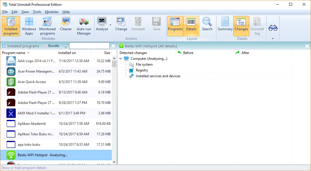Select the Aplikasi Akademik program row
Screen dimensions: 311x171
(x=56, y=124)
